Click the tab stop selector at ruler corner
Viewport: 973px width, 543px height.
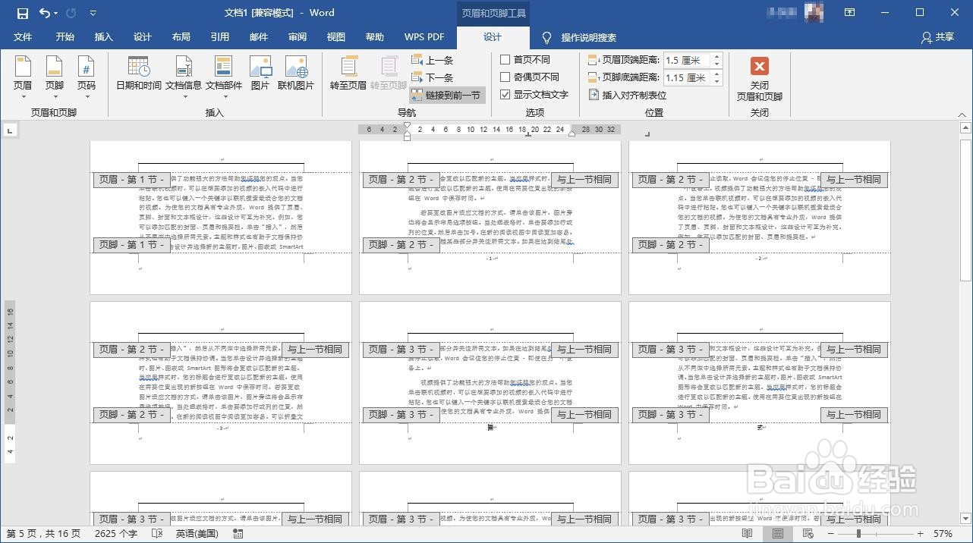[9, 130]
